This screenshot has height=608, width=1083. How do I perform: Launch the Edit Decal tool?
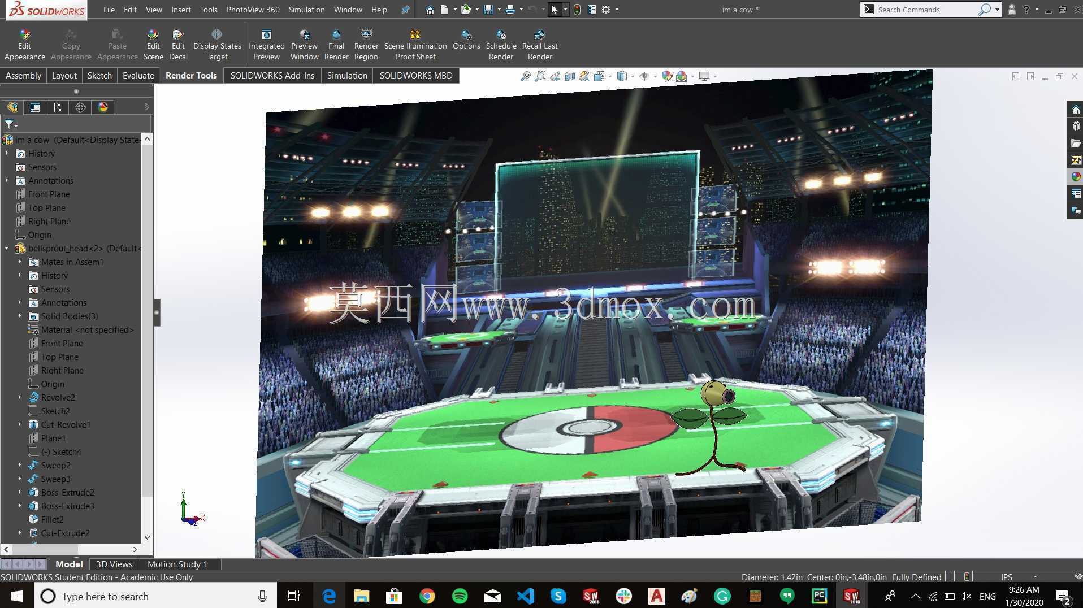click(x=178, y=45)
